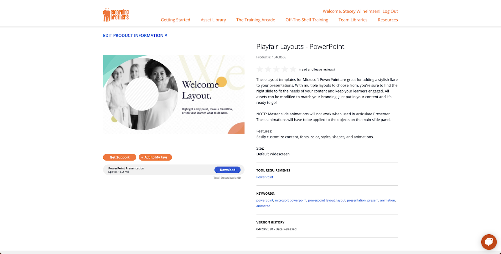Click the eLearning Brothers logo
Viewport: 501px width, 254px height.
[x=116, y=15]
